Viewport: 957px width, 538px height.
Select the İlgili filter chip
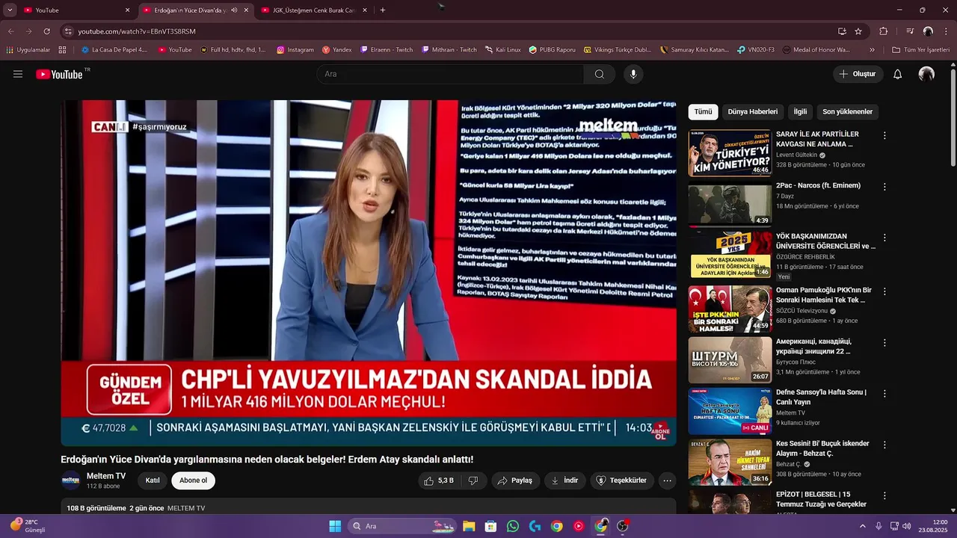pos(800,112)
